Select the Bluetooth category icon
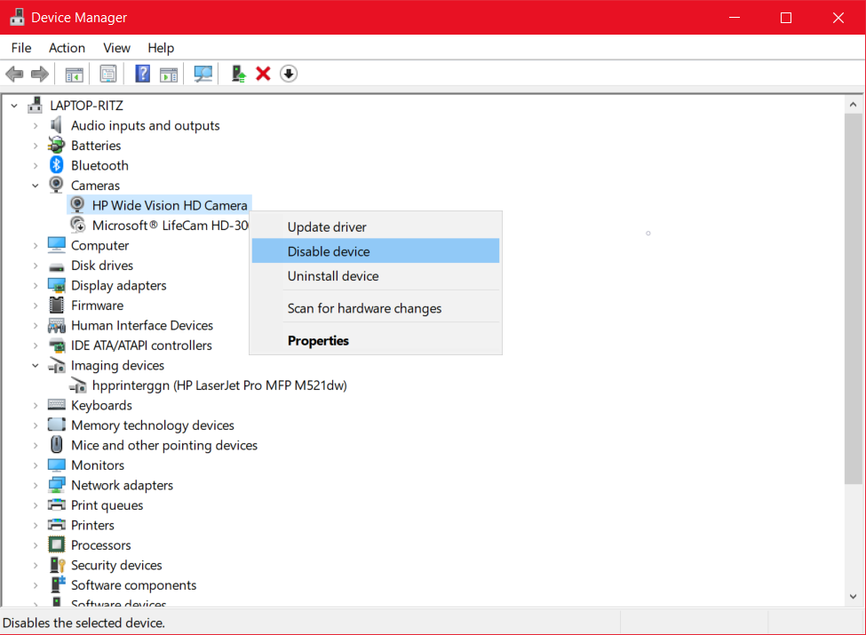This screenshot has height=635, width=866. pyautogui.click(x=56, y=165)
